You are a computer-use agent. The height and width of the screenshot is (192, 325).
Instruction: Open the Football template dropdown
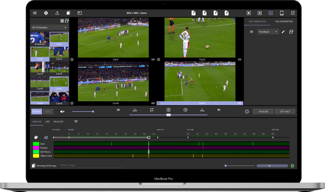[x=268, y=32]
